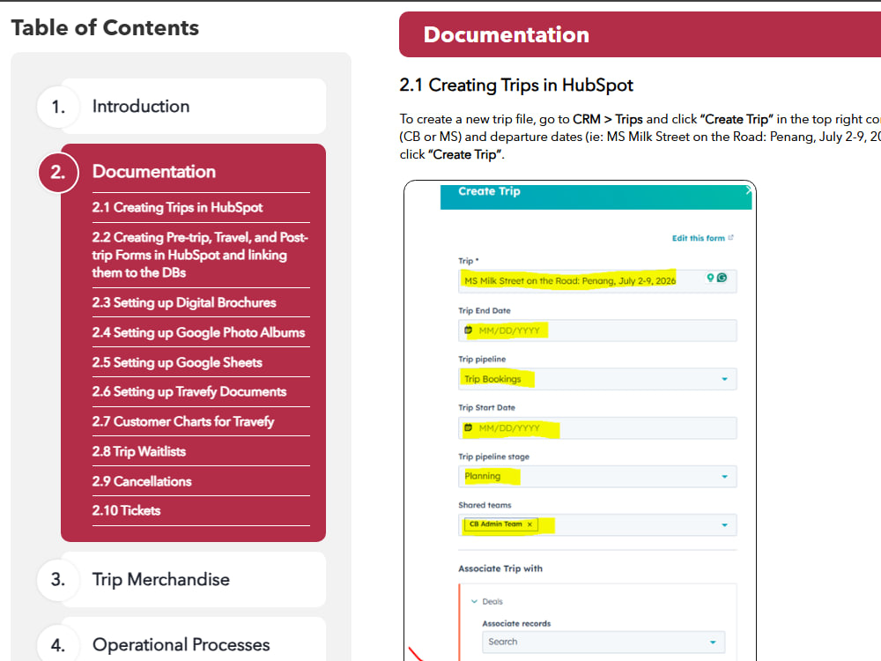This screenshot has height=661, width=881.
Task: Go to 2.4 Setting up Google Photo Albums
Action: coord(198,332)
